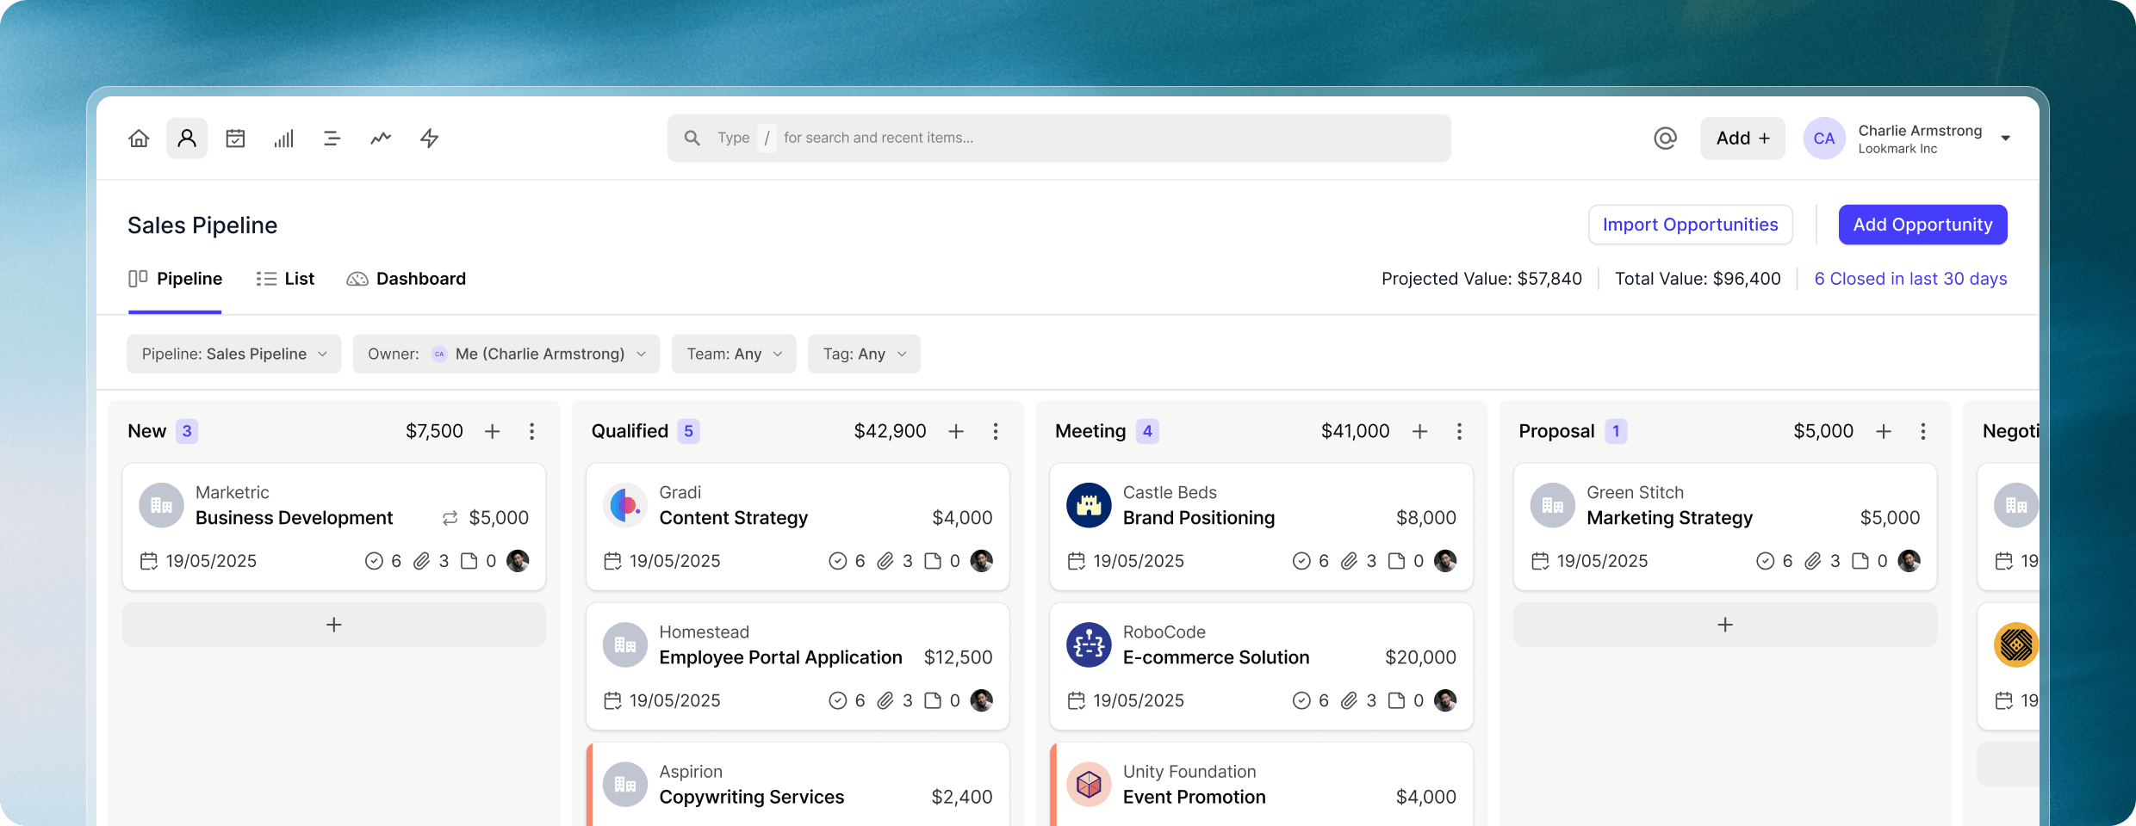This screenshot has width=2136, height=826.
Task: Click Charlie Armstrong's CA avatar
Action: pyautogui.click(x=1823, y=138)
